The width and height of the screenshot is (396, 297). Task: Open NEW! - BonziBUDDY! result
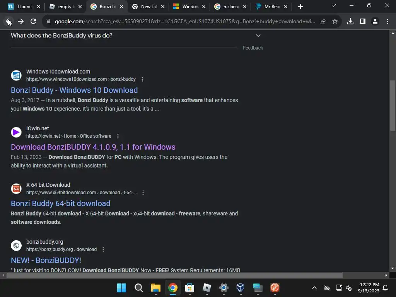[x=46, y=260]
